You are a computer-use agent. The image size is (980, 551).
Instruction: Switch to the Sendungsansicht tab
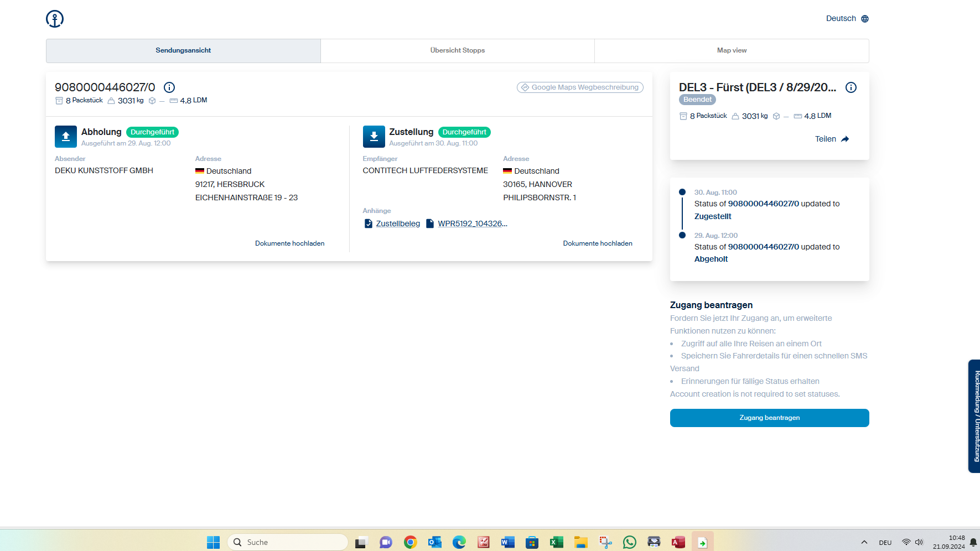coord(183,50)
